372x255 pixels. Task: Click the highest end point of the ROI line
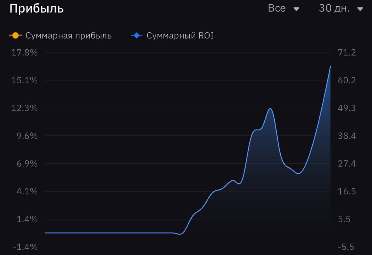[330, 66]
